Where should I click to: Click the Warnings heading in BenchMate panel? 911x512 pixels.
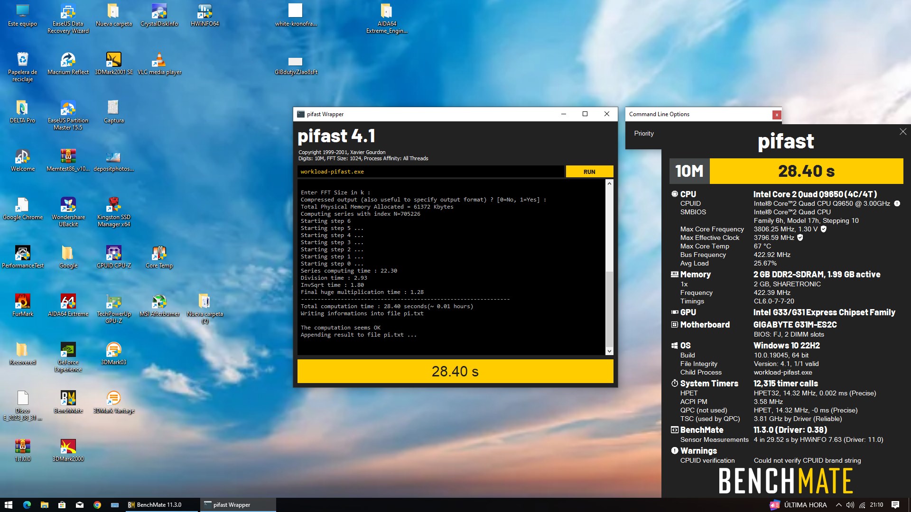tap(698, 451)
